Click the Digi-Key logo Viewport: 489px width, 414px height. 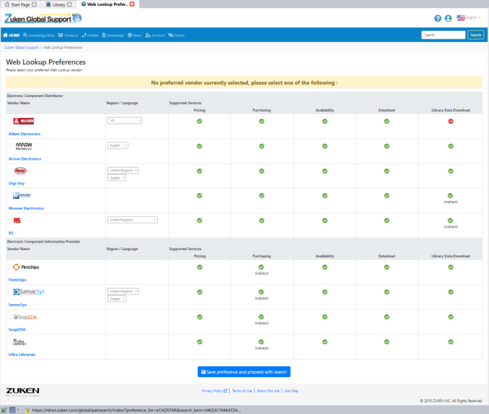[x=20, y=171]
